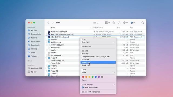Open the Action (ellipsis) toolbar menu
This screenshot has height=97, width=173.
pos(125,23)
